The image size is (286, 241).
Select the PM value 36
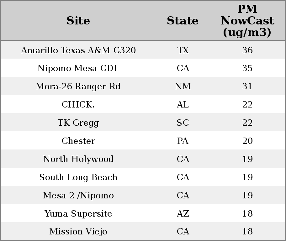click(247, 50)
